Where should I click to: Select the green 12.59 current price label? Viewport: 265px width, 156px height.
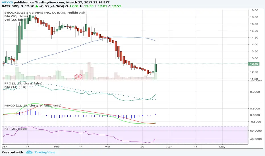coord(254,64)
